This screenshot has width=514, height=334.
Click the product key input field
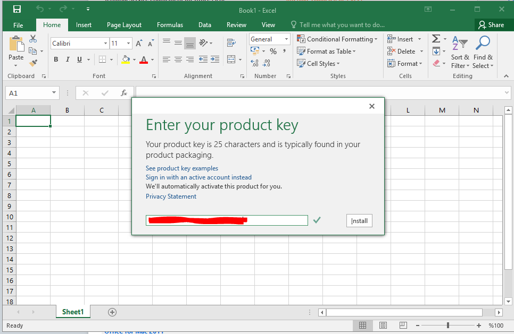tap(227, 220)
